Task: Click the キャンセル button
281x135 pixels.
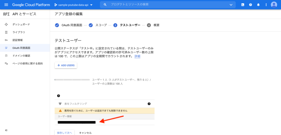Action: coord(85,133)
